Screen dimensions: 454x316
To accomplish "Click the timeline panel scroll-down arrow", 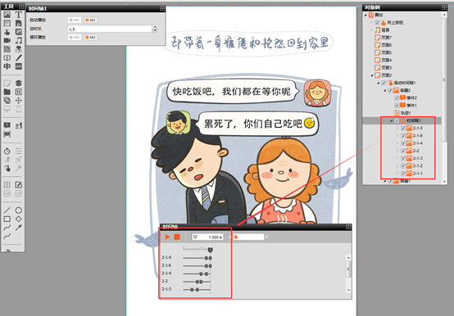I will click(x=348, y=290).
